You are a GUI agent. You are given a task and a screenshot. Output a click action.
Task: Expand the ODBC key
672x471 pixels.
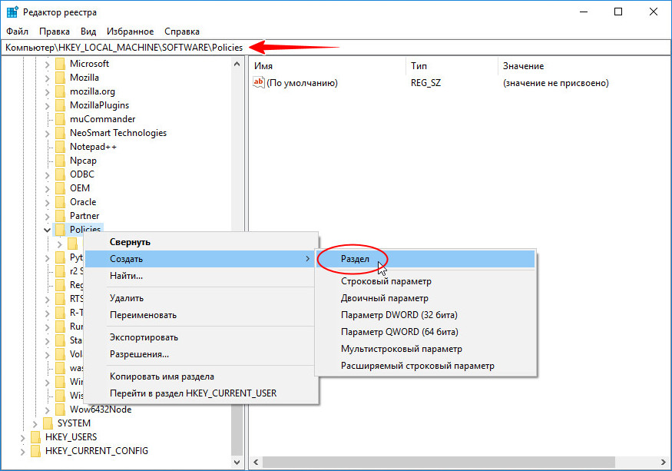point(47,174)
